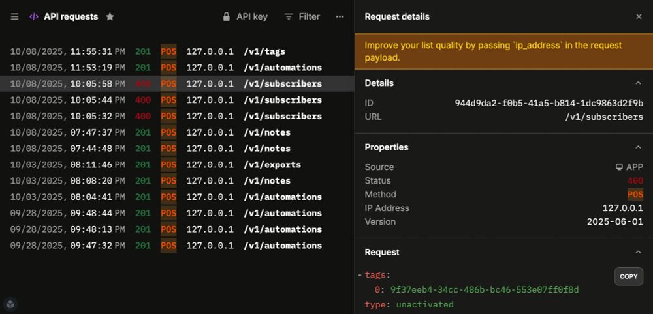Collapse the Request section
The width and height of the screenshot is (653, 314).
click(x=638, y=252)
